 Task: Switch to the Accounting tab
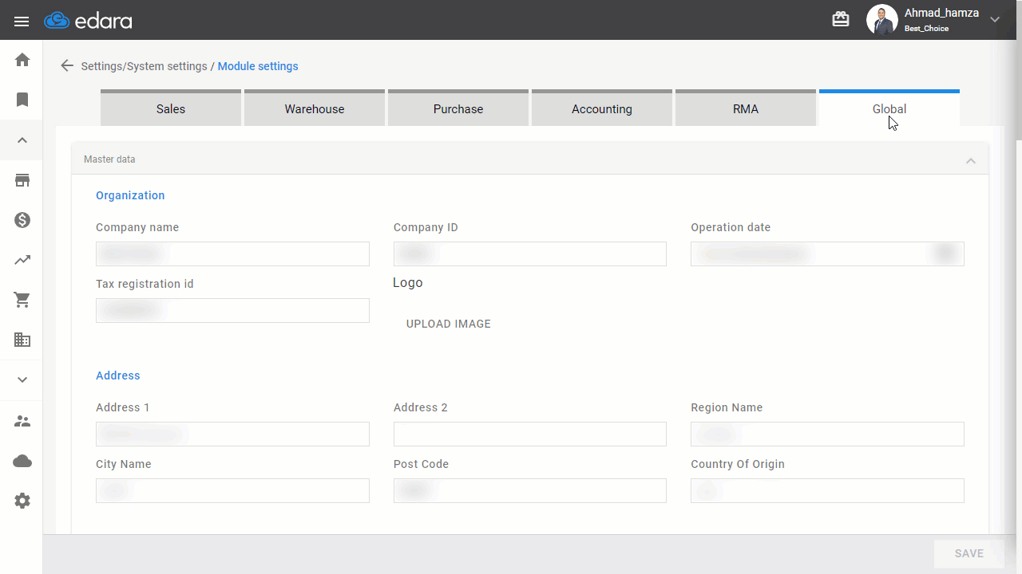tap(602, 108)
